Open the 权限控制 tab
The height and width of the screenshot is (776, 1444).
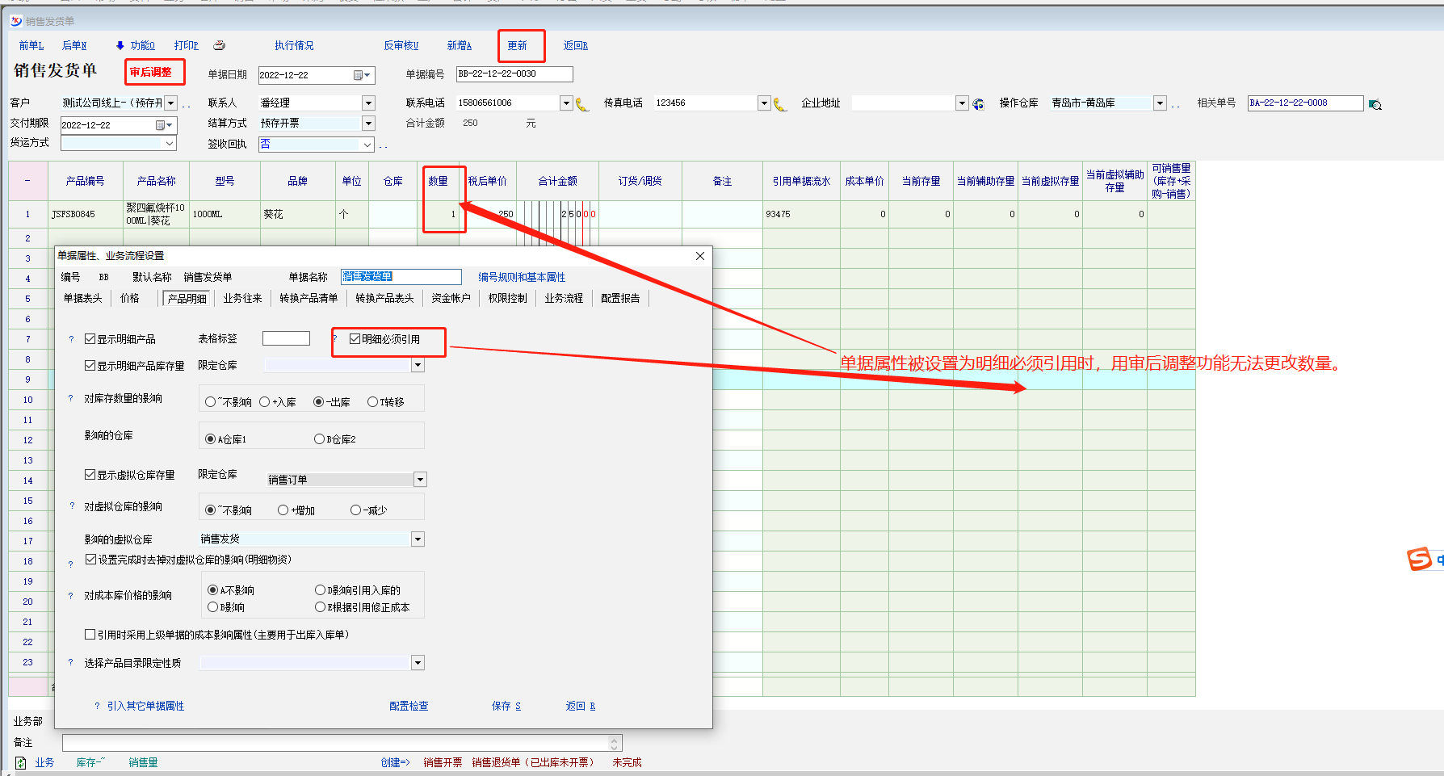click(x=507, y=299)
